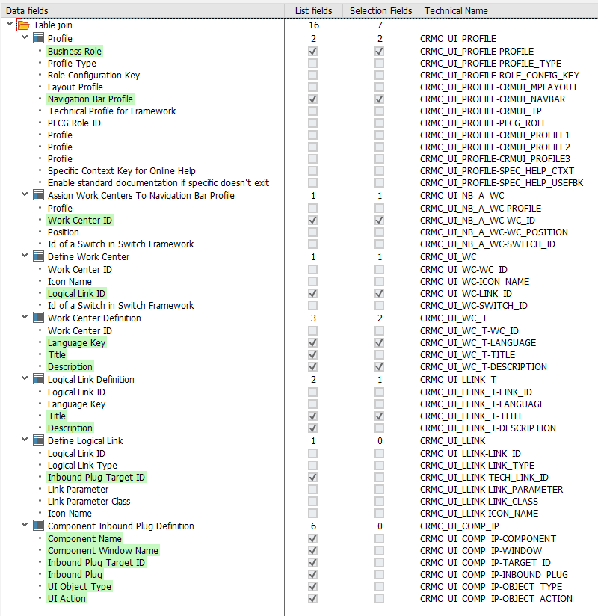Uncheck List field for Inbound Plug
Image resolution: width=598 pixels, height=616 pixels.
[312, 575]
